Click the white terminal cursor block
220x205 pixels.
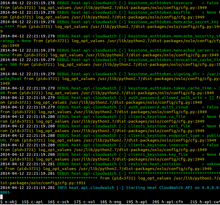click(x=1, y=197)
